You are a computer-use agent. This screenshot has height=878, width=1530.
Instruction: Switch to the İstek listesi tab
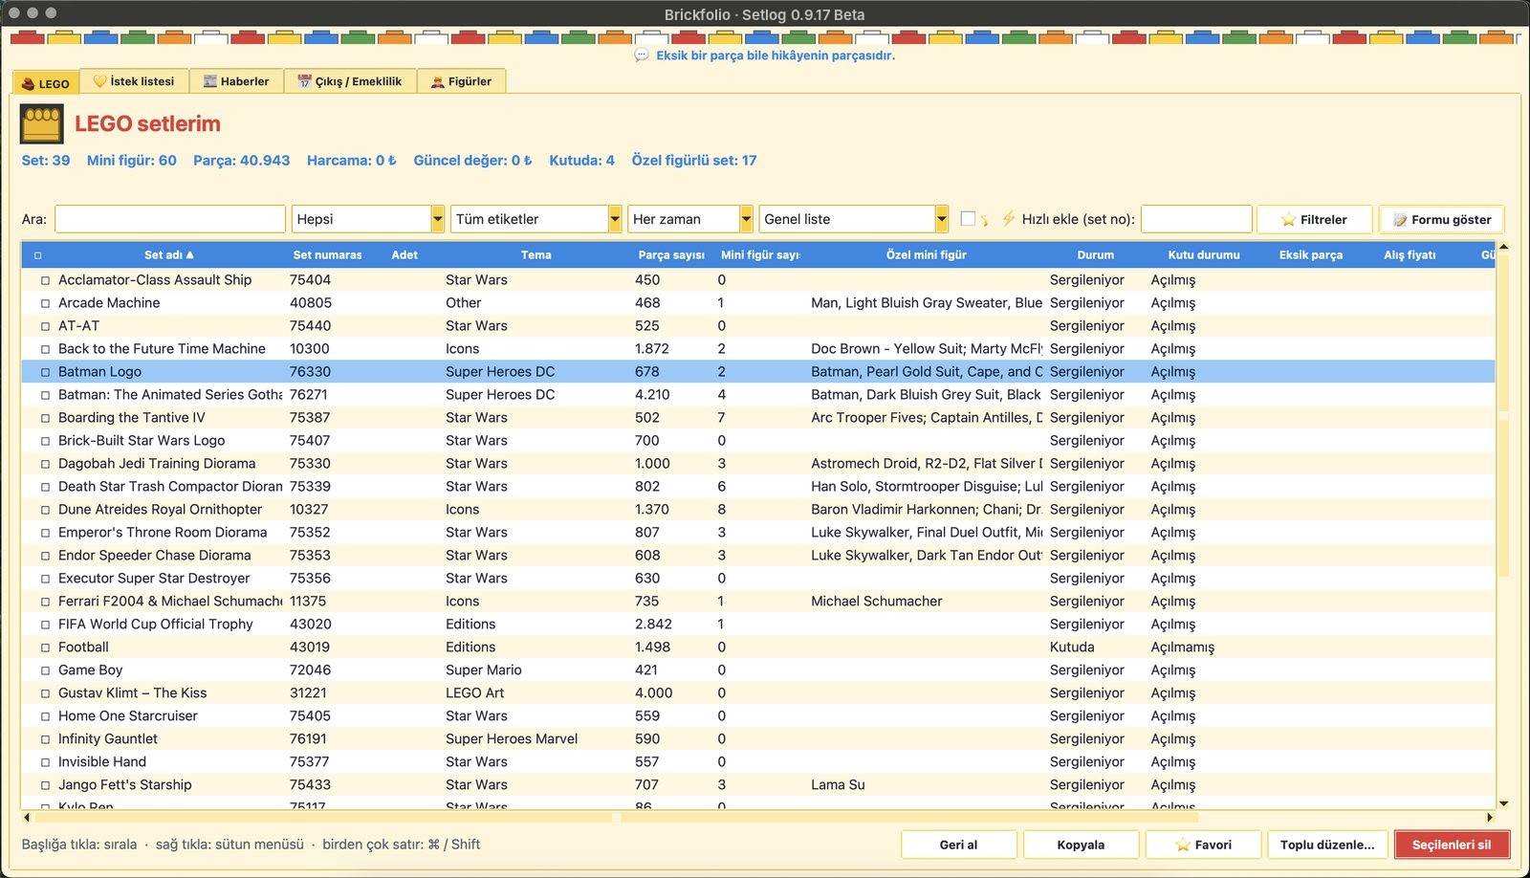click(x=134, y=81)
